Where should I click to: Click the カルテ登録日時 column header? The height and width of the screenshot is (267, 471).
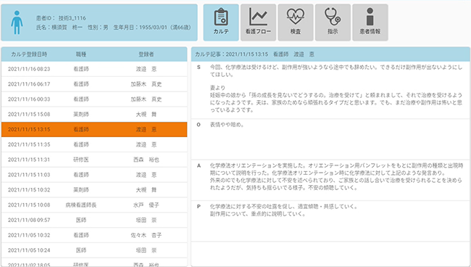pyautogui.click(x=29, y=54)
